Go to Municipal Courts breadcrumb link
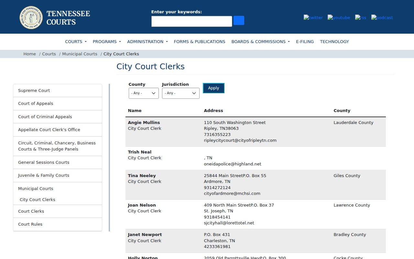Image resolution: width=414 pixels, height=259 pixels. click(x=80, y=54)
